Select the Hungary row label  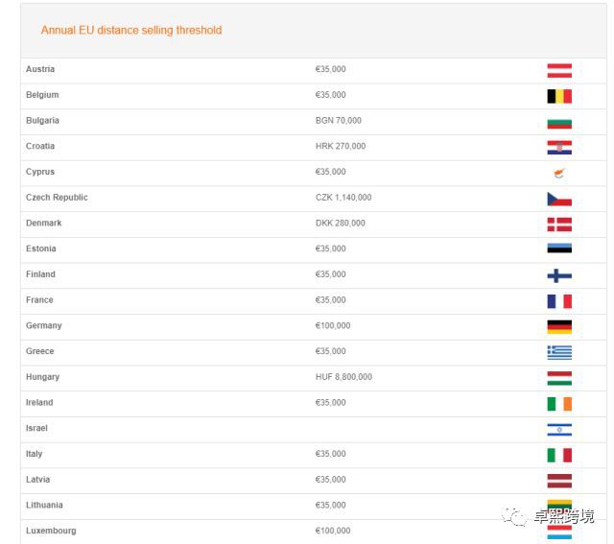point(42,377)
